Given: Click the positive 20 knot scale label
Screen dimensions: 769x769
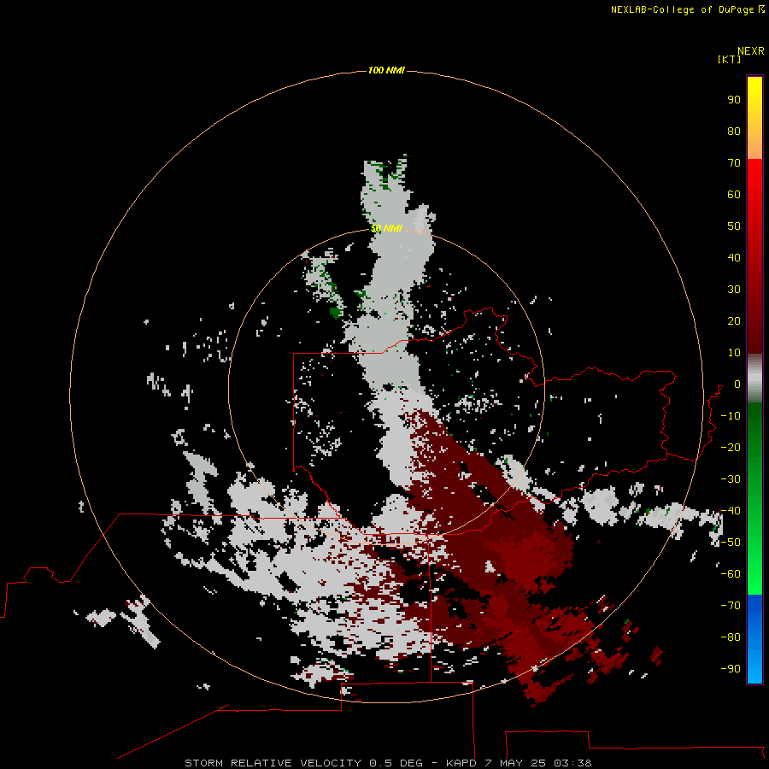Looking at the screenshot, I should click(x=734, y=321).
